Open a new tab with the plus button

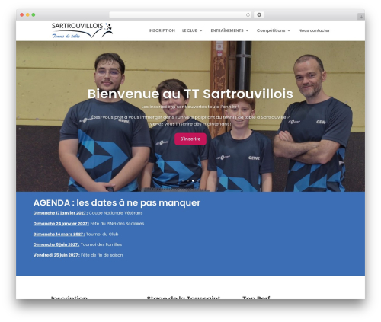361,17
